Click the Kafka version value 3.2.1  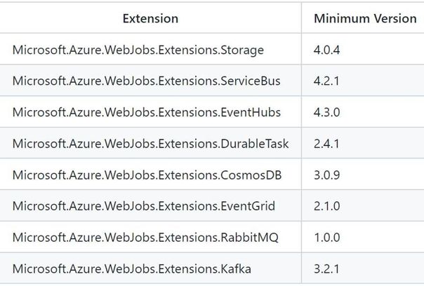[327, 268]
